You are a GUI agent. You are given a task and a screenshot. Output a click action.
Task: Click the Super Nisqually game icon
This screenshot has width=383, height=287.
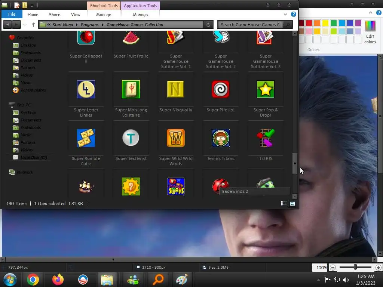[176, 89]
